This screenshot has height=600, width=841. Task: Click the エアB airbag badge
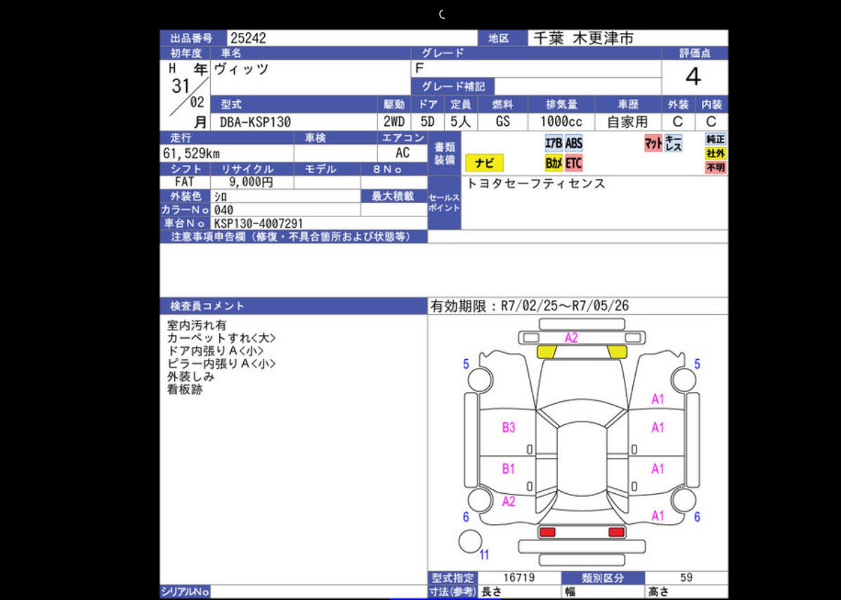[x=554, y=143]
